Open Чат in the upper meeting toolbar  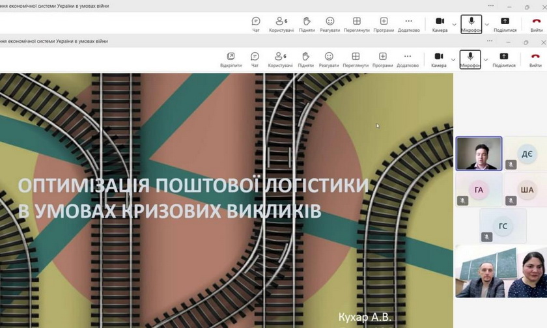pos(256,23)
